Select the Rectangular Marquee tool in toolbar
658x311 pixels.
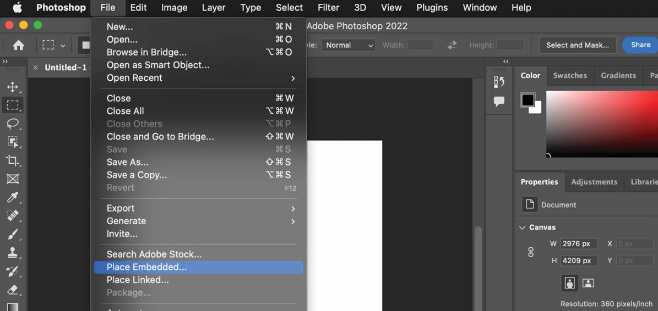pyautogui.click(x=13, y=105)
